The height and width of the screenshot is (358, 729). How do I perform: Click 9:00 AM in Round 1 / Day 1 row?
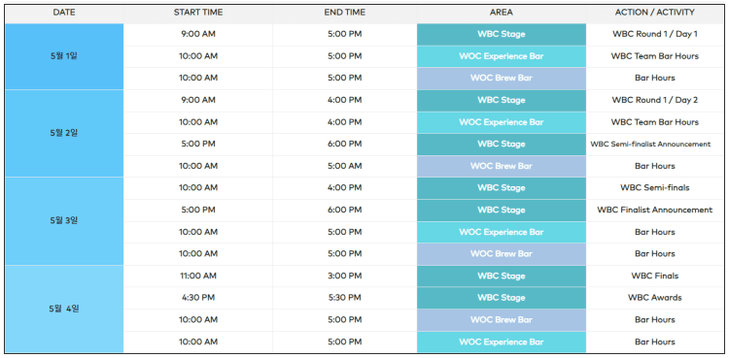click(x=198, y=34)
